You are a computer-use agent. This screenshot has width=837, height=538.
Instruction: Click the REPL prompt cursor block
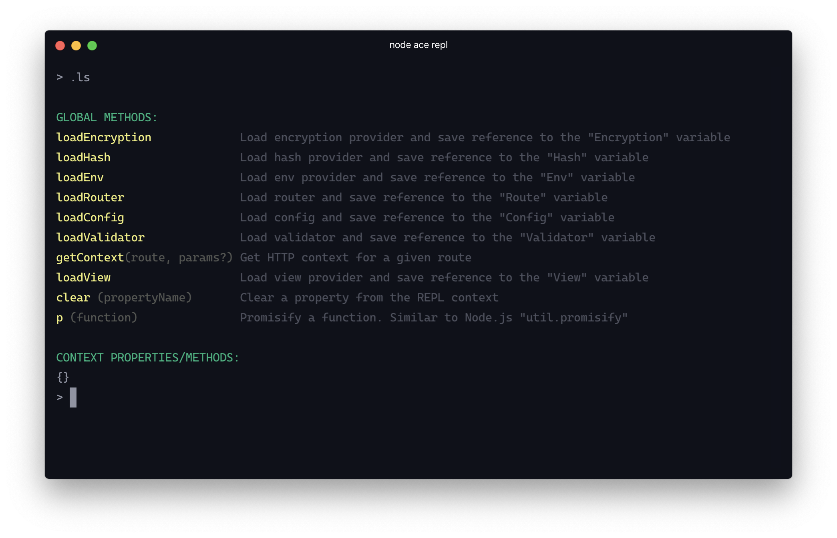[73, 397]
